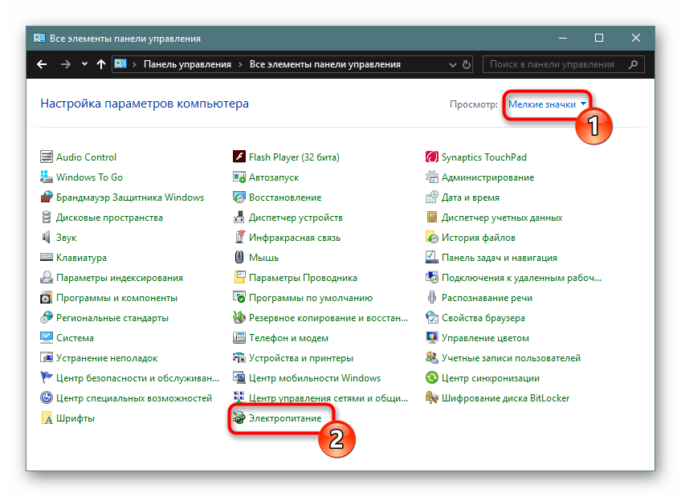Open Центр мобильности Windows
This screenshot has height=497, width=681.
tap(315, 377)
